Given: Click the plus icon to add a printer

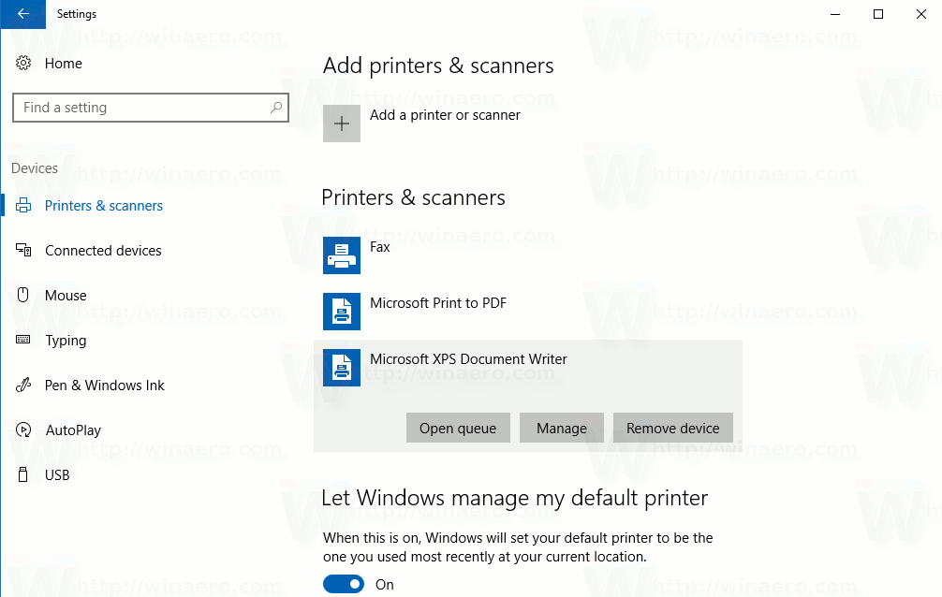Looking at the screenshot, I should click(x=341, y=123).
